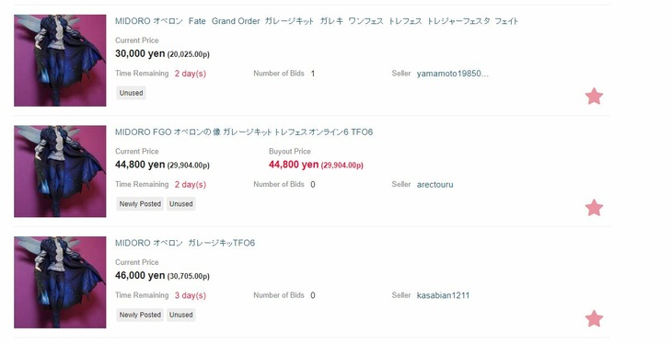Favorite the 44,800 yen listing with star
672x344 pixels.
tap(594, 208)
